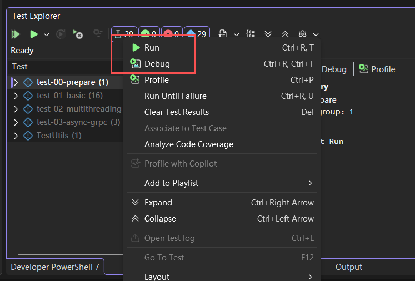415x281 pixels.
Task: Open the settings gear icon
Action: coord(302,34)
